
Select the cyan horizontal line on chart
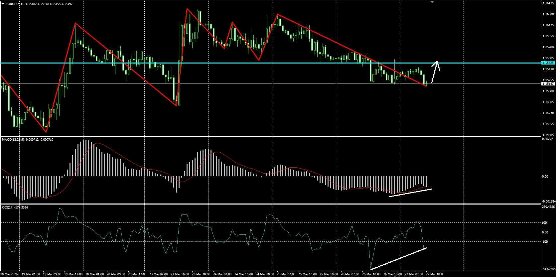271,63
